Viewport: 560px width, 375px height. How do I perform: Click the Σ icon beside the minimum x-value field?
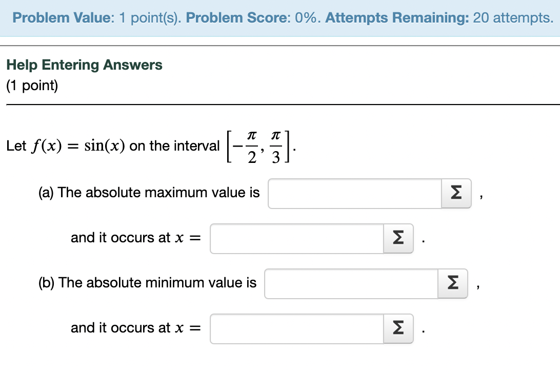coord(398,328)
